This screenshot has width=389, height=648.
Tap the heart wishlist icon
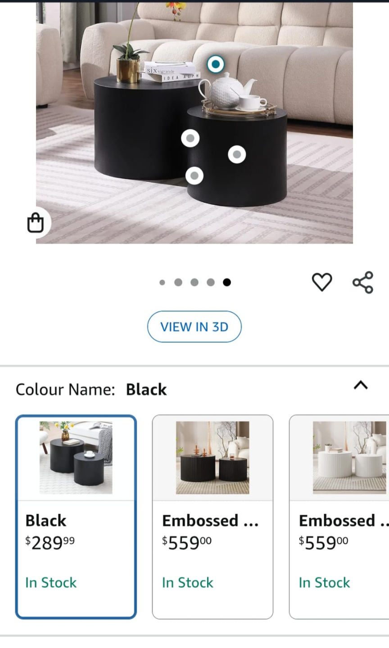(322, 282)
